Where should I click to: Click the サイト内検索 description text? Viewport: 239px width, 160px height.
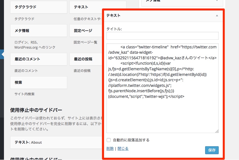click(24, 94)
